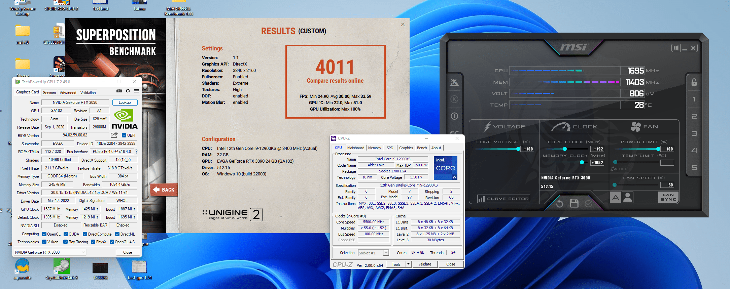Select Afterburner profile slot 4
Viewport: 730px width, 289px height.
coord(694,151)
